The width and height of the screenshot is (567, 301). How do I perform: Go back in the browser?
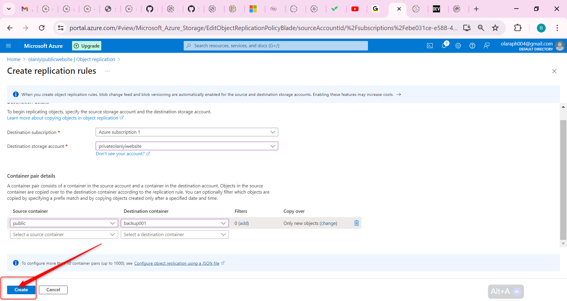coord(10,28)
